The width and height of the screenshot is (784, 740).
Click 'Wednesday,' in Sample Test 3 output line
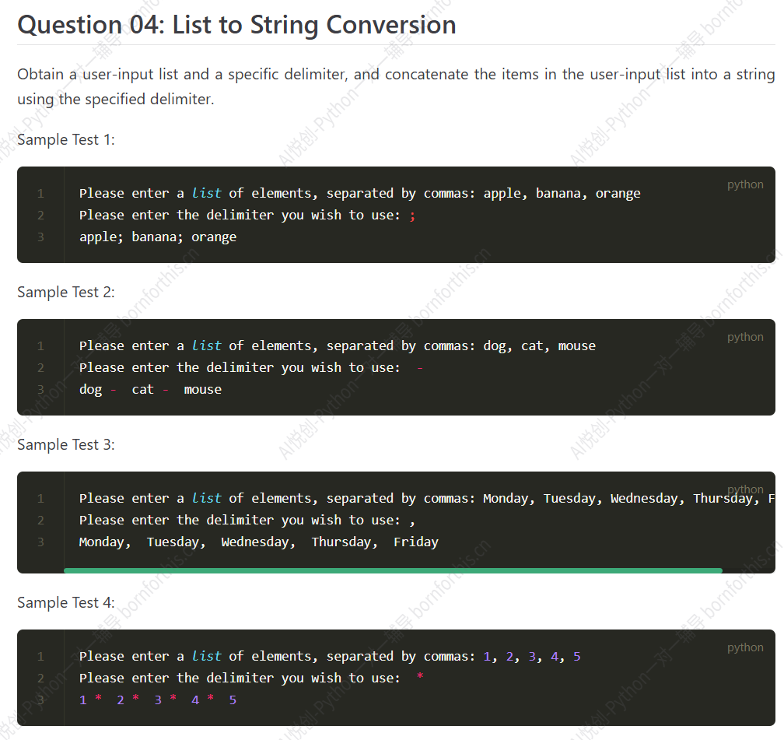[x=258, y=542]
